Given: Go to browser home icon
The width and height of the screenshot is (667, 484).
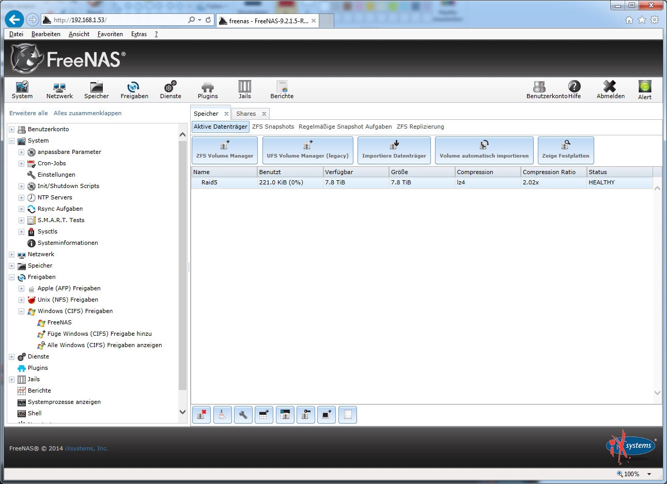Looking at the screenshot, I should pos(629,20).
